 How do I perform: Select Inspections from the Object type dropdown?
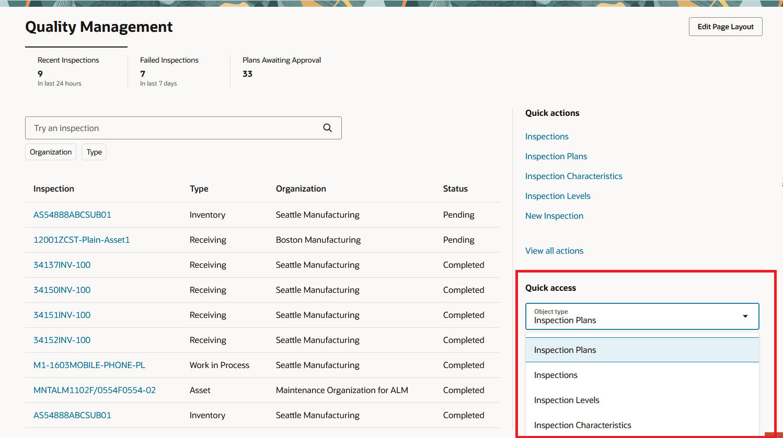pos(556,375)
